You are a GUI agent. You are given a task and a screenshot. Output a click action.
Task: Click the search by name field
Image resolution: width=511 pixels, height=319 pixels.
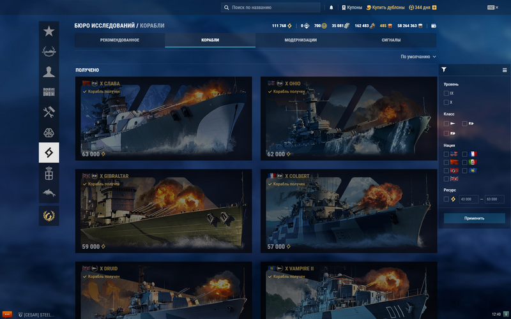(x=270, y=8)
